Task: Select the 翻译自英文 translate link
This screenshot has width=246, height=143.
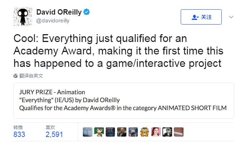Action: point(31,76)
